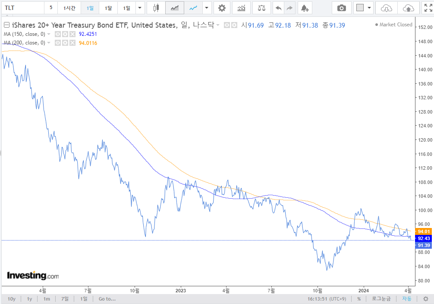Open dropdown arrow beside the square layout icon

click(369, 8)
